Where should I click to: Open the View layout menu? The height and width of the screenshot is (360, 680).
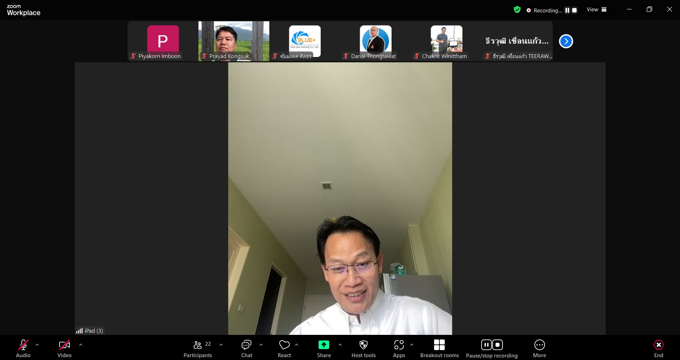[597, 10]
